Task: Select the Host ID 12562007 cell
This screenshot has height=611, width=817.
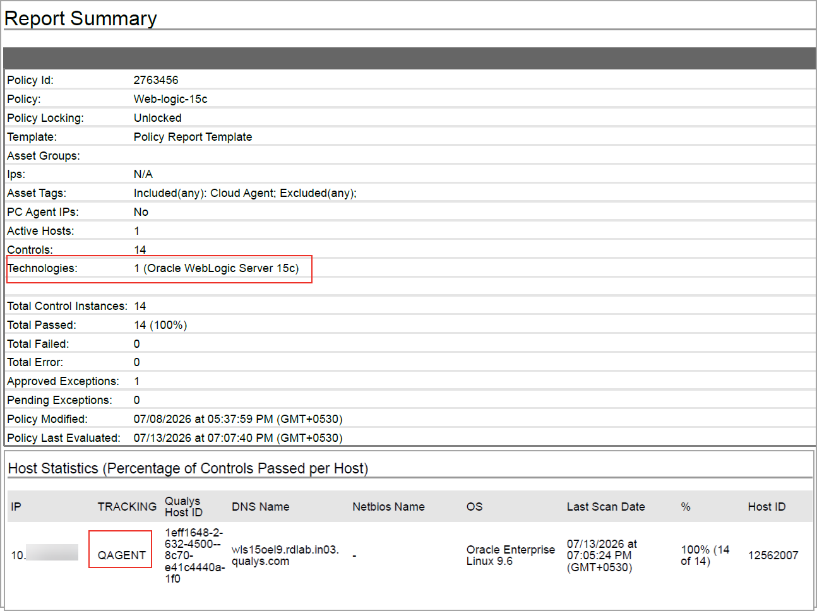Action: click(x=773, y=555)
